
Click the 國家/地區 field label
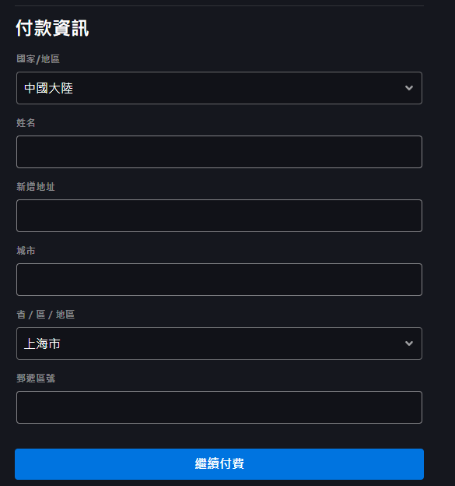[38, 59]
